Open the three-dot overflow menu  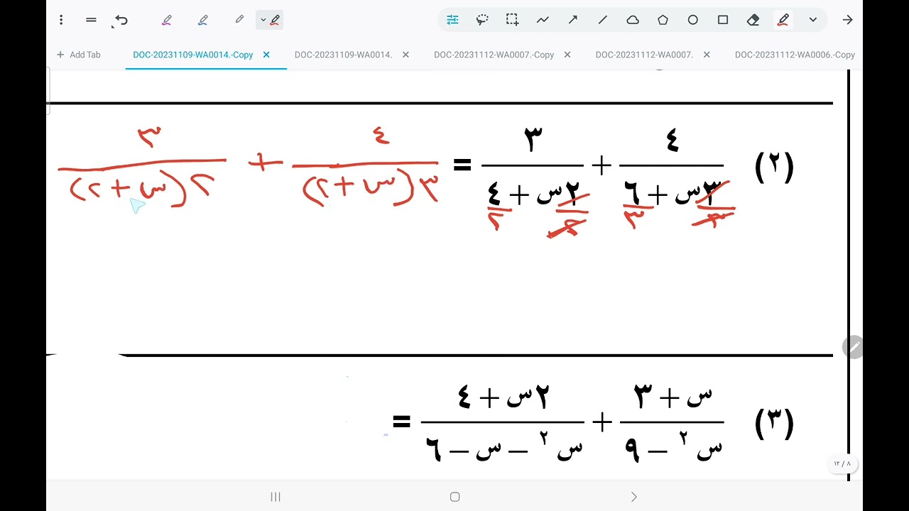61,20
